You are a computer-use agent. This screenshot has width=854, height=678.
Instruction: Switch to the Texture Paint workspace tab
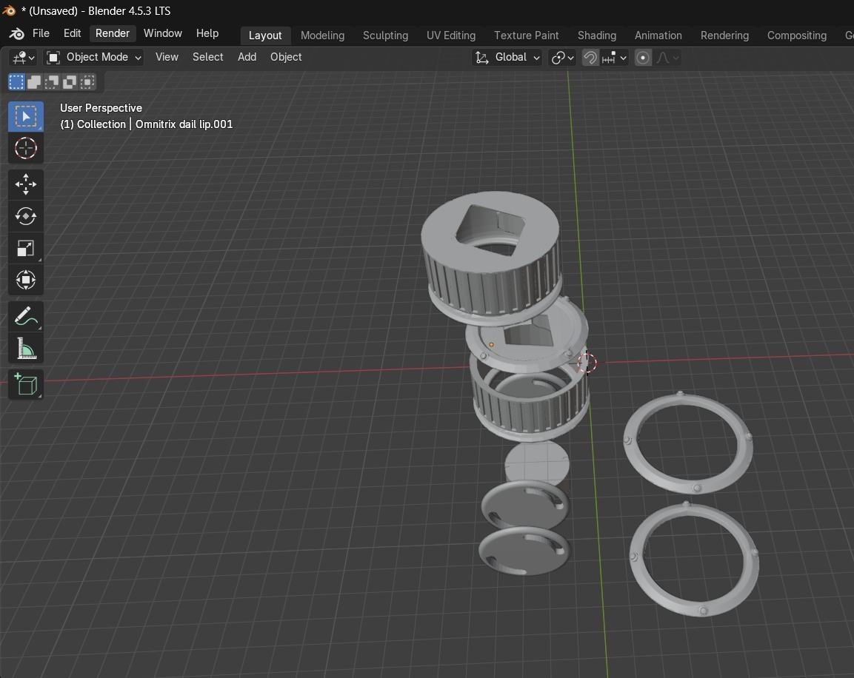tap(526, 36)
